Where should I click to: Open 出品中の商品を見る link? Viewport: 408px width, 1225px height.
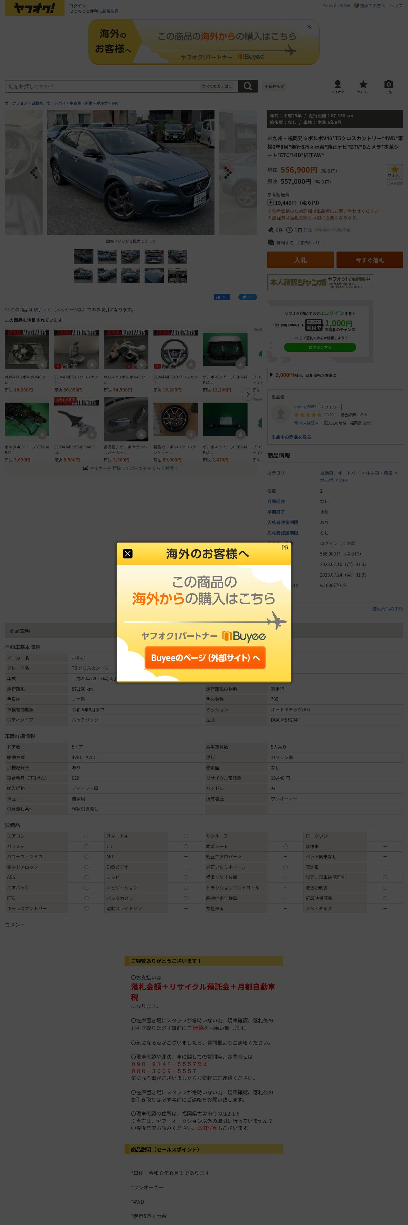coord(291,437)
